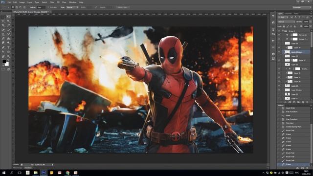This screenshot has height=176, width=313.
Task: Show hidden Layer 34
Action: click(x=279, y=44)
